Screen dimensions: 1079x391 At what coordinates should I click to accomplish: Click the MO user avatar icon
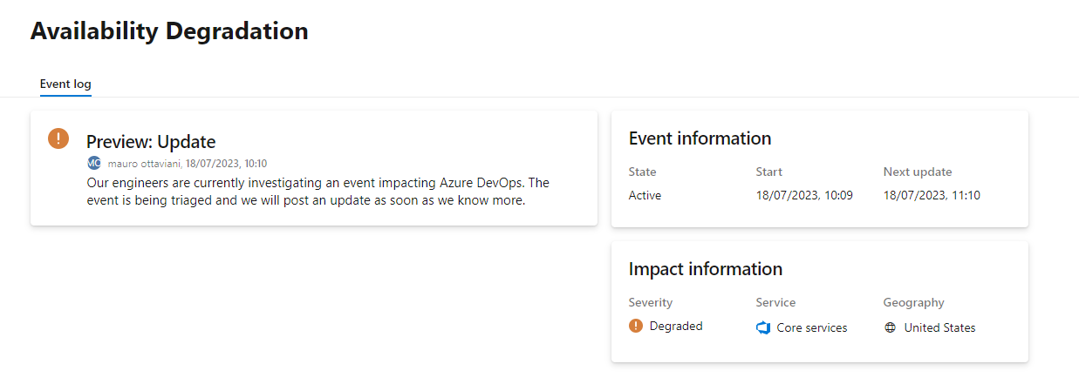(94, 163)
